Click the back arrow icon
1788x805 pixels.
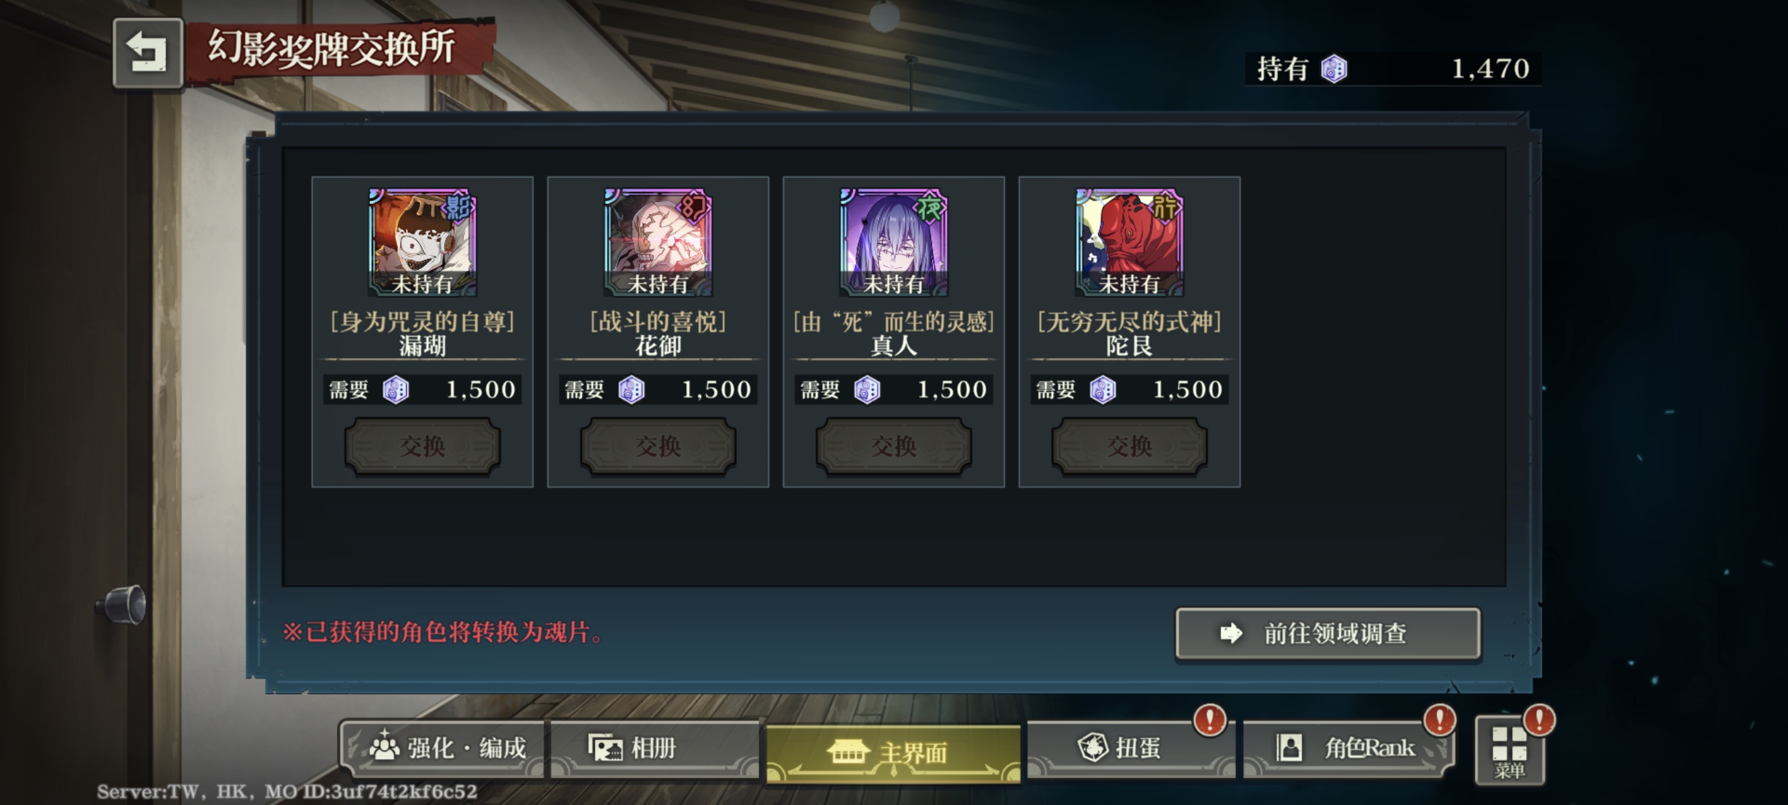point(148,53)
